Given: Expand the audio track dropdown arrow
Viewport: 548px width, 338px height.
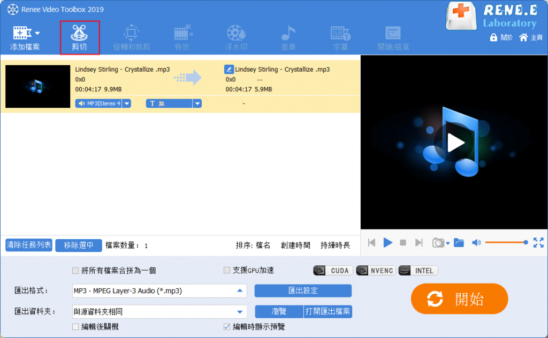Looking at the screenshot, I should point(127,103).
